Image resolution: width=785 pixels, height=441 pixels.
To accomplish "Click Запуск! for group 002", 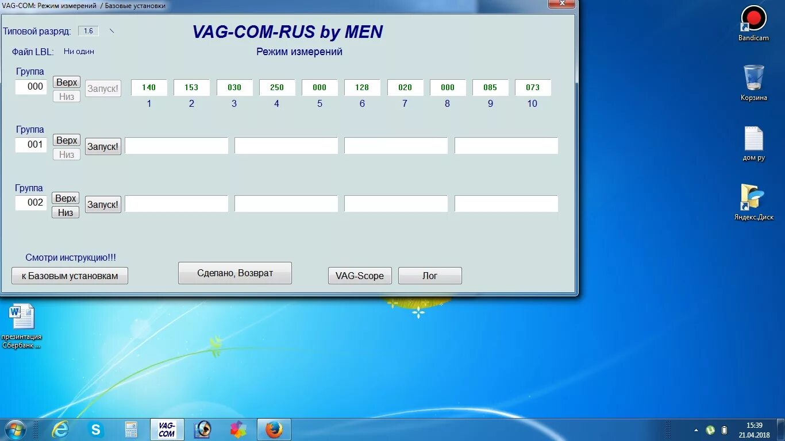I will point(103,204).
